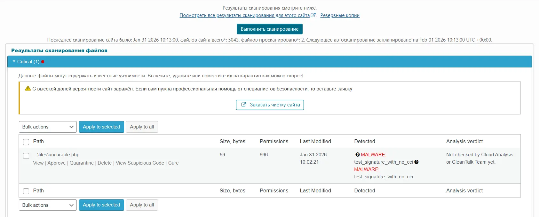
Task: Click Заказать чистку сайта button
Action: coord(270,105)
